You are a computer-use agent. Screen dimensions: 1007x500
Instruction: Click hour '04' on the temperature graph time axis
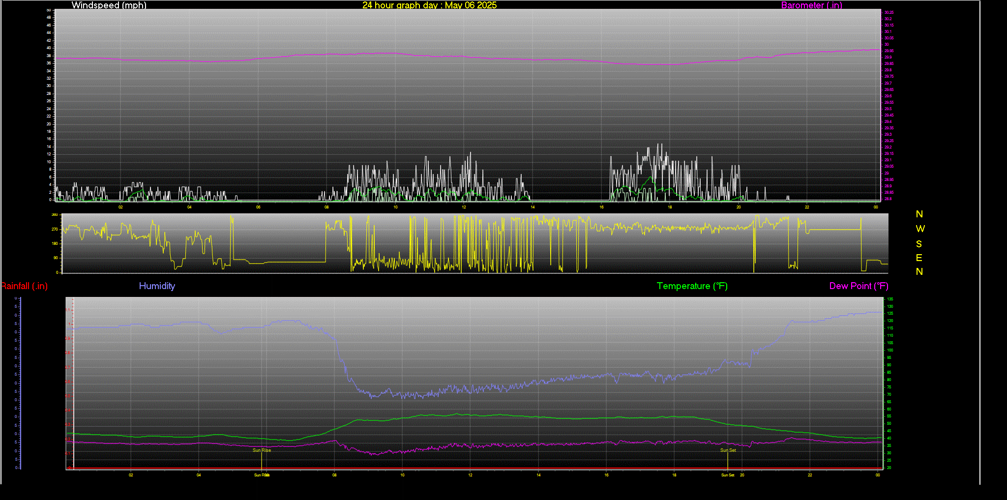point(199,475)
